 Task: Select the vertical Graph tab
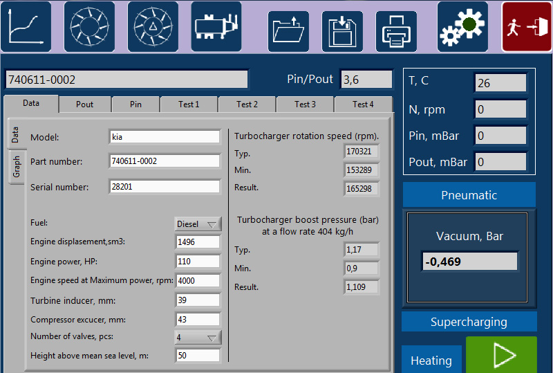tap(17, 166)
